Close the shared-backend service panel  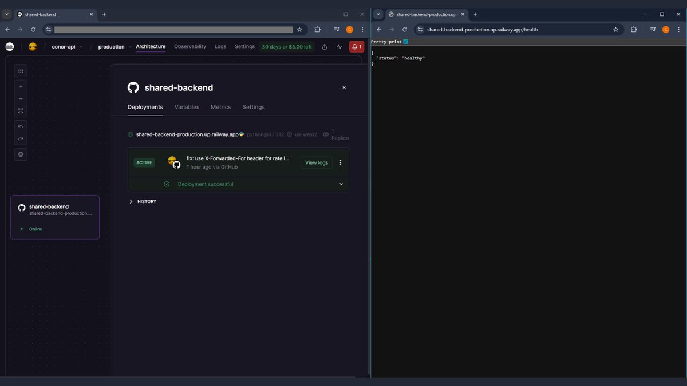[344, 87]
